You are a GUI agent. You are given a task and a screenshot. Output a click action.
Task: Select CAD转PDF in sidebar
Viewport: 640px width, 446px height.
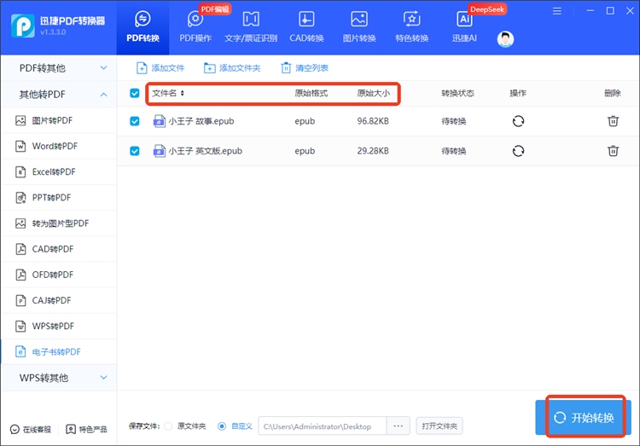click(x=59, y=249)
